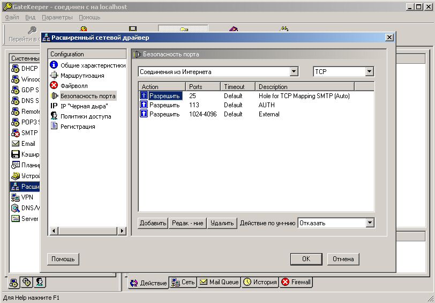Click the Ports column header
435x303 pixels.
pos(203,87)
